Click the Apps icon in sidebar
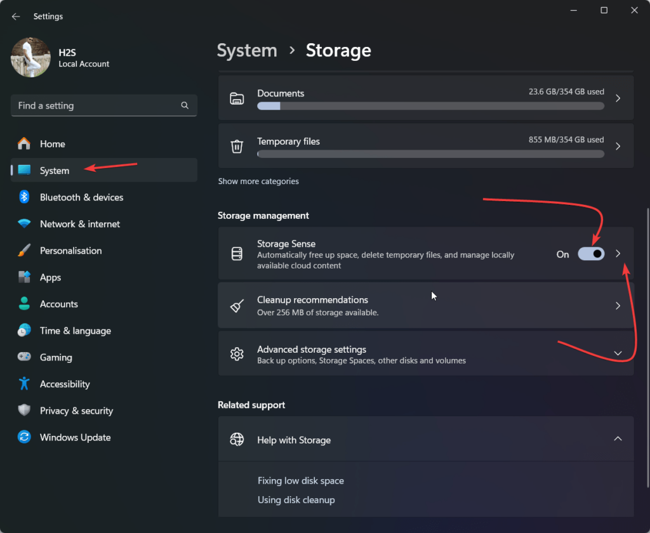650x533 pixels. coord(24,277)
